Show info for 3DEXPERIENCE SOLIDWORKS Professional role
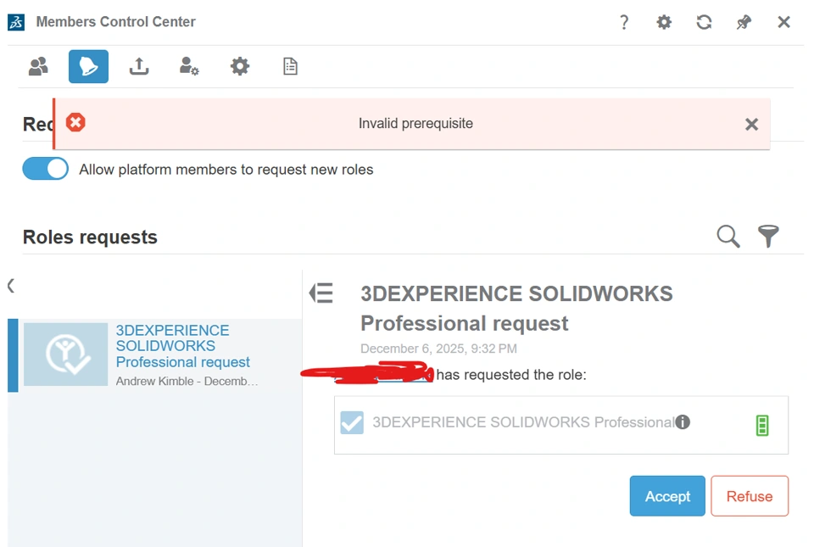The height and width of the screenshot is (547, 814). (x=683, y=421)
